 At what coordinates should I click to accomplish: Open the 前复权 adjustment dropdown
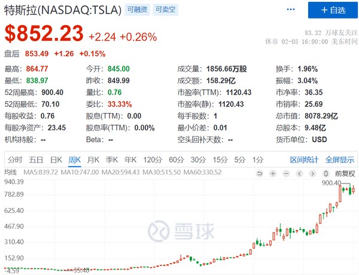point(345,173)
